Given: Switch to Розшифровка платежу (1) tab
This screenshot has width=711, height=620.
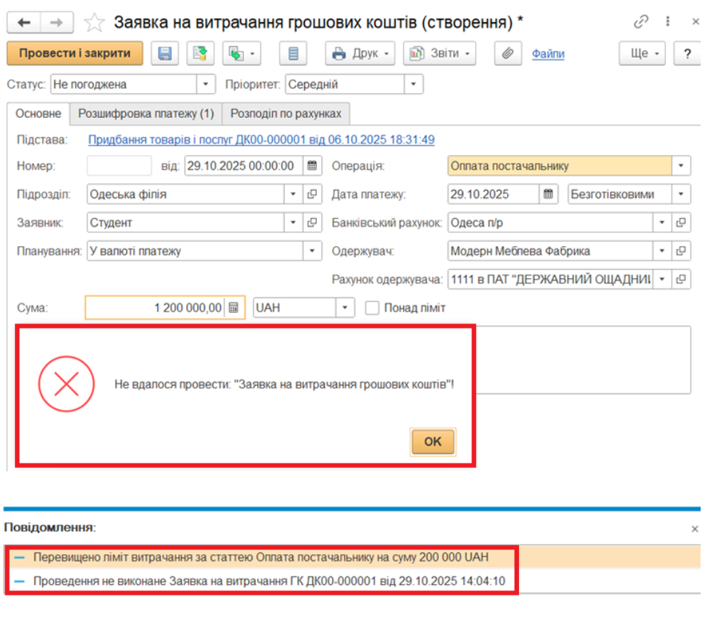Looking at the screenshot, I should coord(146,114).
